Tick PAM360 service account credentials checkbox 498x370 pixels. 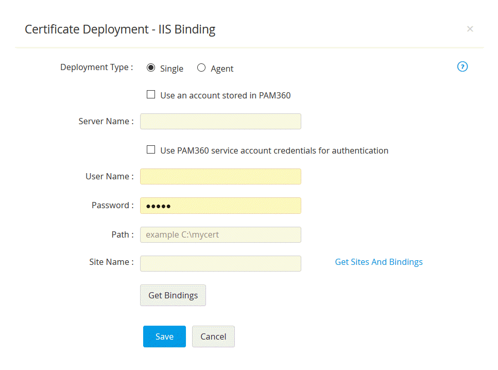[x=151, y=149]
